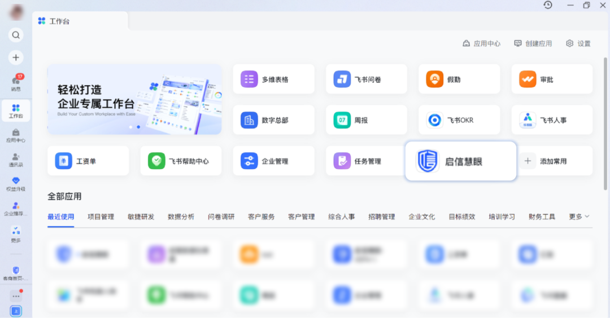
Task: Open 多维表格 app
Action: point(273,79)
